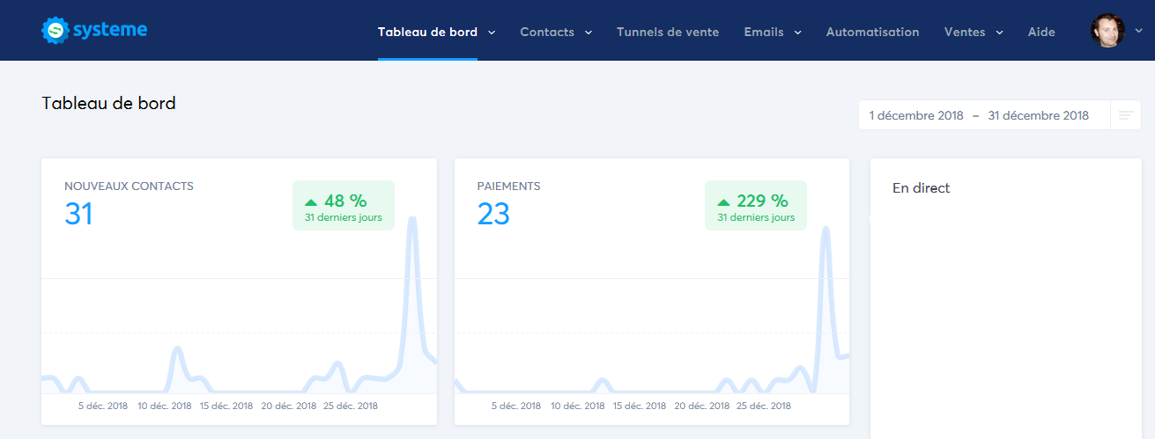Click green arrow on Nouveaux Contacts badge
This screenshot has width=1155, height=439.
(311, 201)
